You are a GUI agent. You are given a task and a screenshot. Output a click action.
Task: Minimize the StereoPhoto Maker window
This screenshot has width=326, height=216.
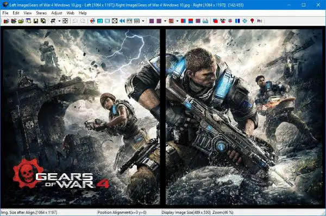point(289,5)
